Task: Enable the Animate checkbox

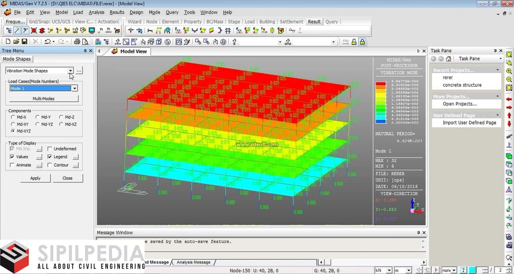Action: coord(12,165)
